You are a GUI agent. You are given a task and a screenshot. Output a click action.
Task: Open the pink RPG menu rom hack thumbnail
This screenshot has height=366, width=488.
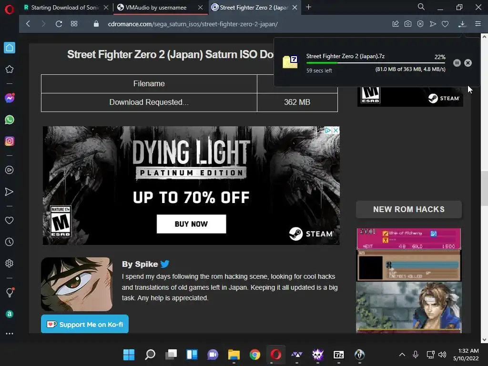coord(408,254)
